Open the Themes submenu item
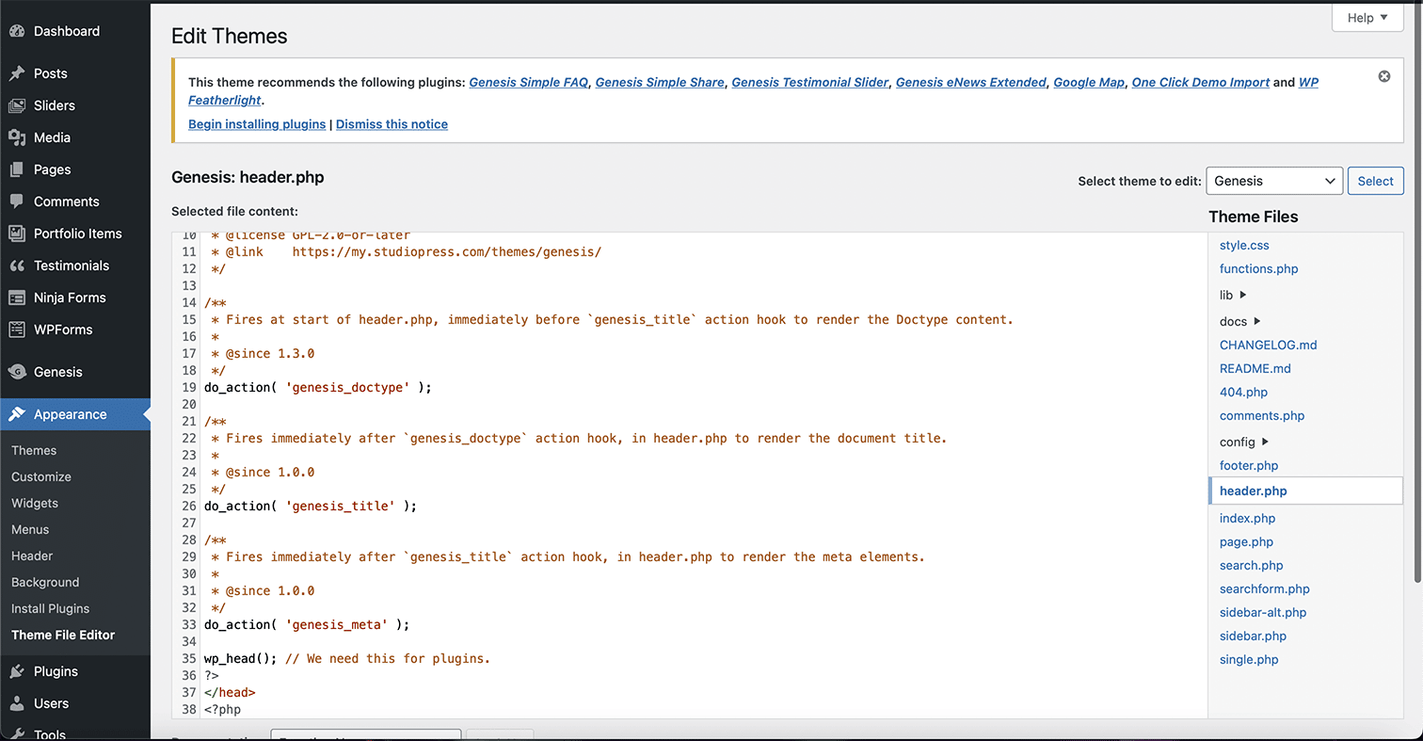This screenshot has width=1423, height=741. pos(34,450)
